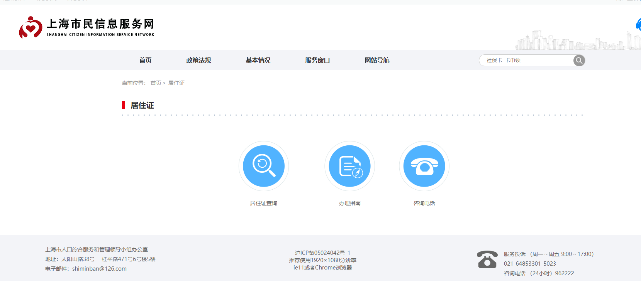The width and height of the screenshot is (641, 288).
Task: Click 居住证 in the breadcrumb trail
Action: click(176, 83)
